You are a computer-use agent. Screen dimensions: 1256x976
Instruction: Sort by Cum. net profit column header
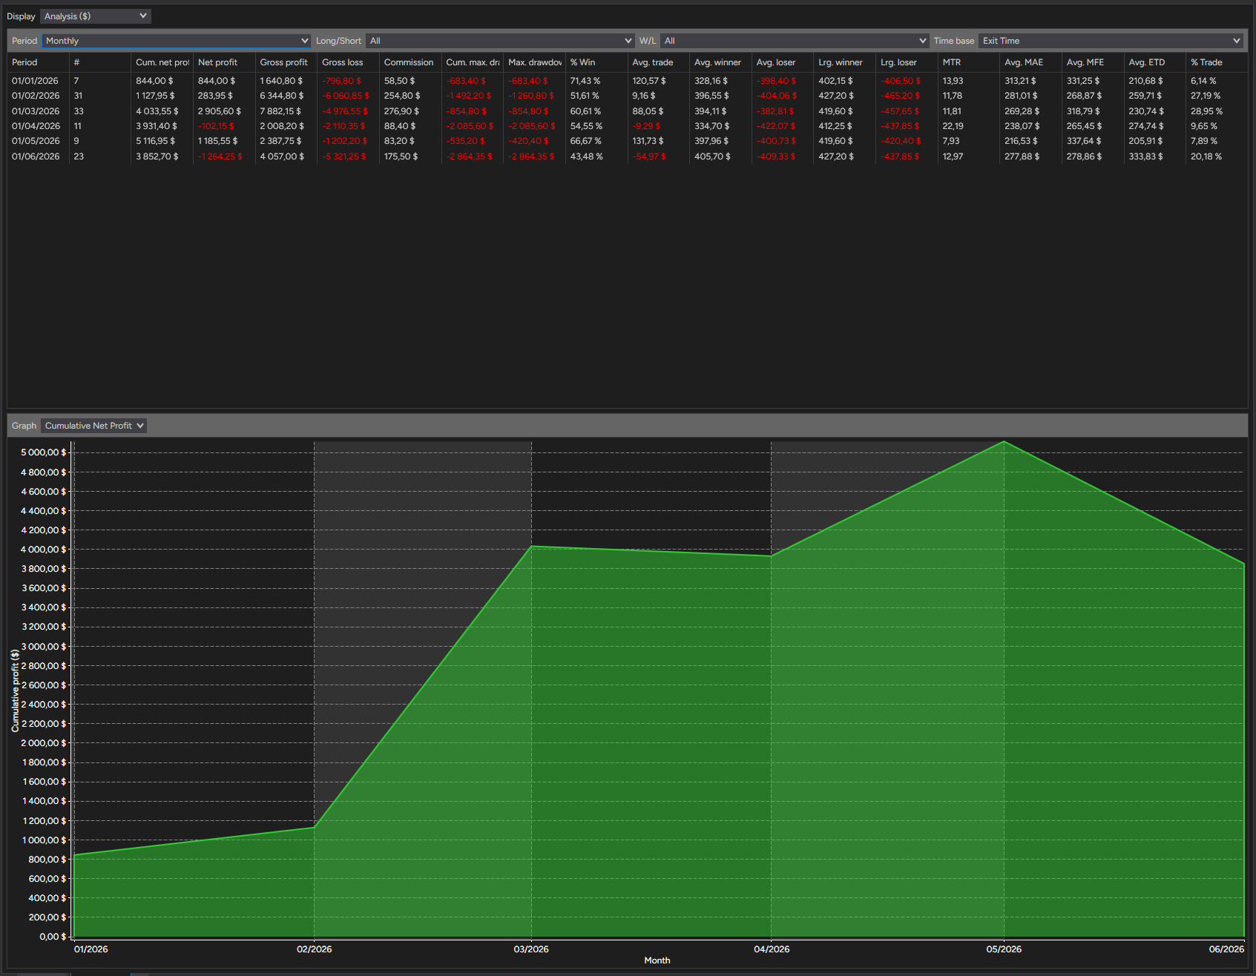[162, 62]
